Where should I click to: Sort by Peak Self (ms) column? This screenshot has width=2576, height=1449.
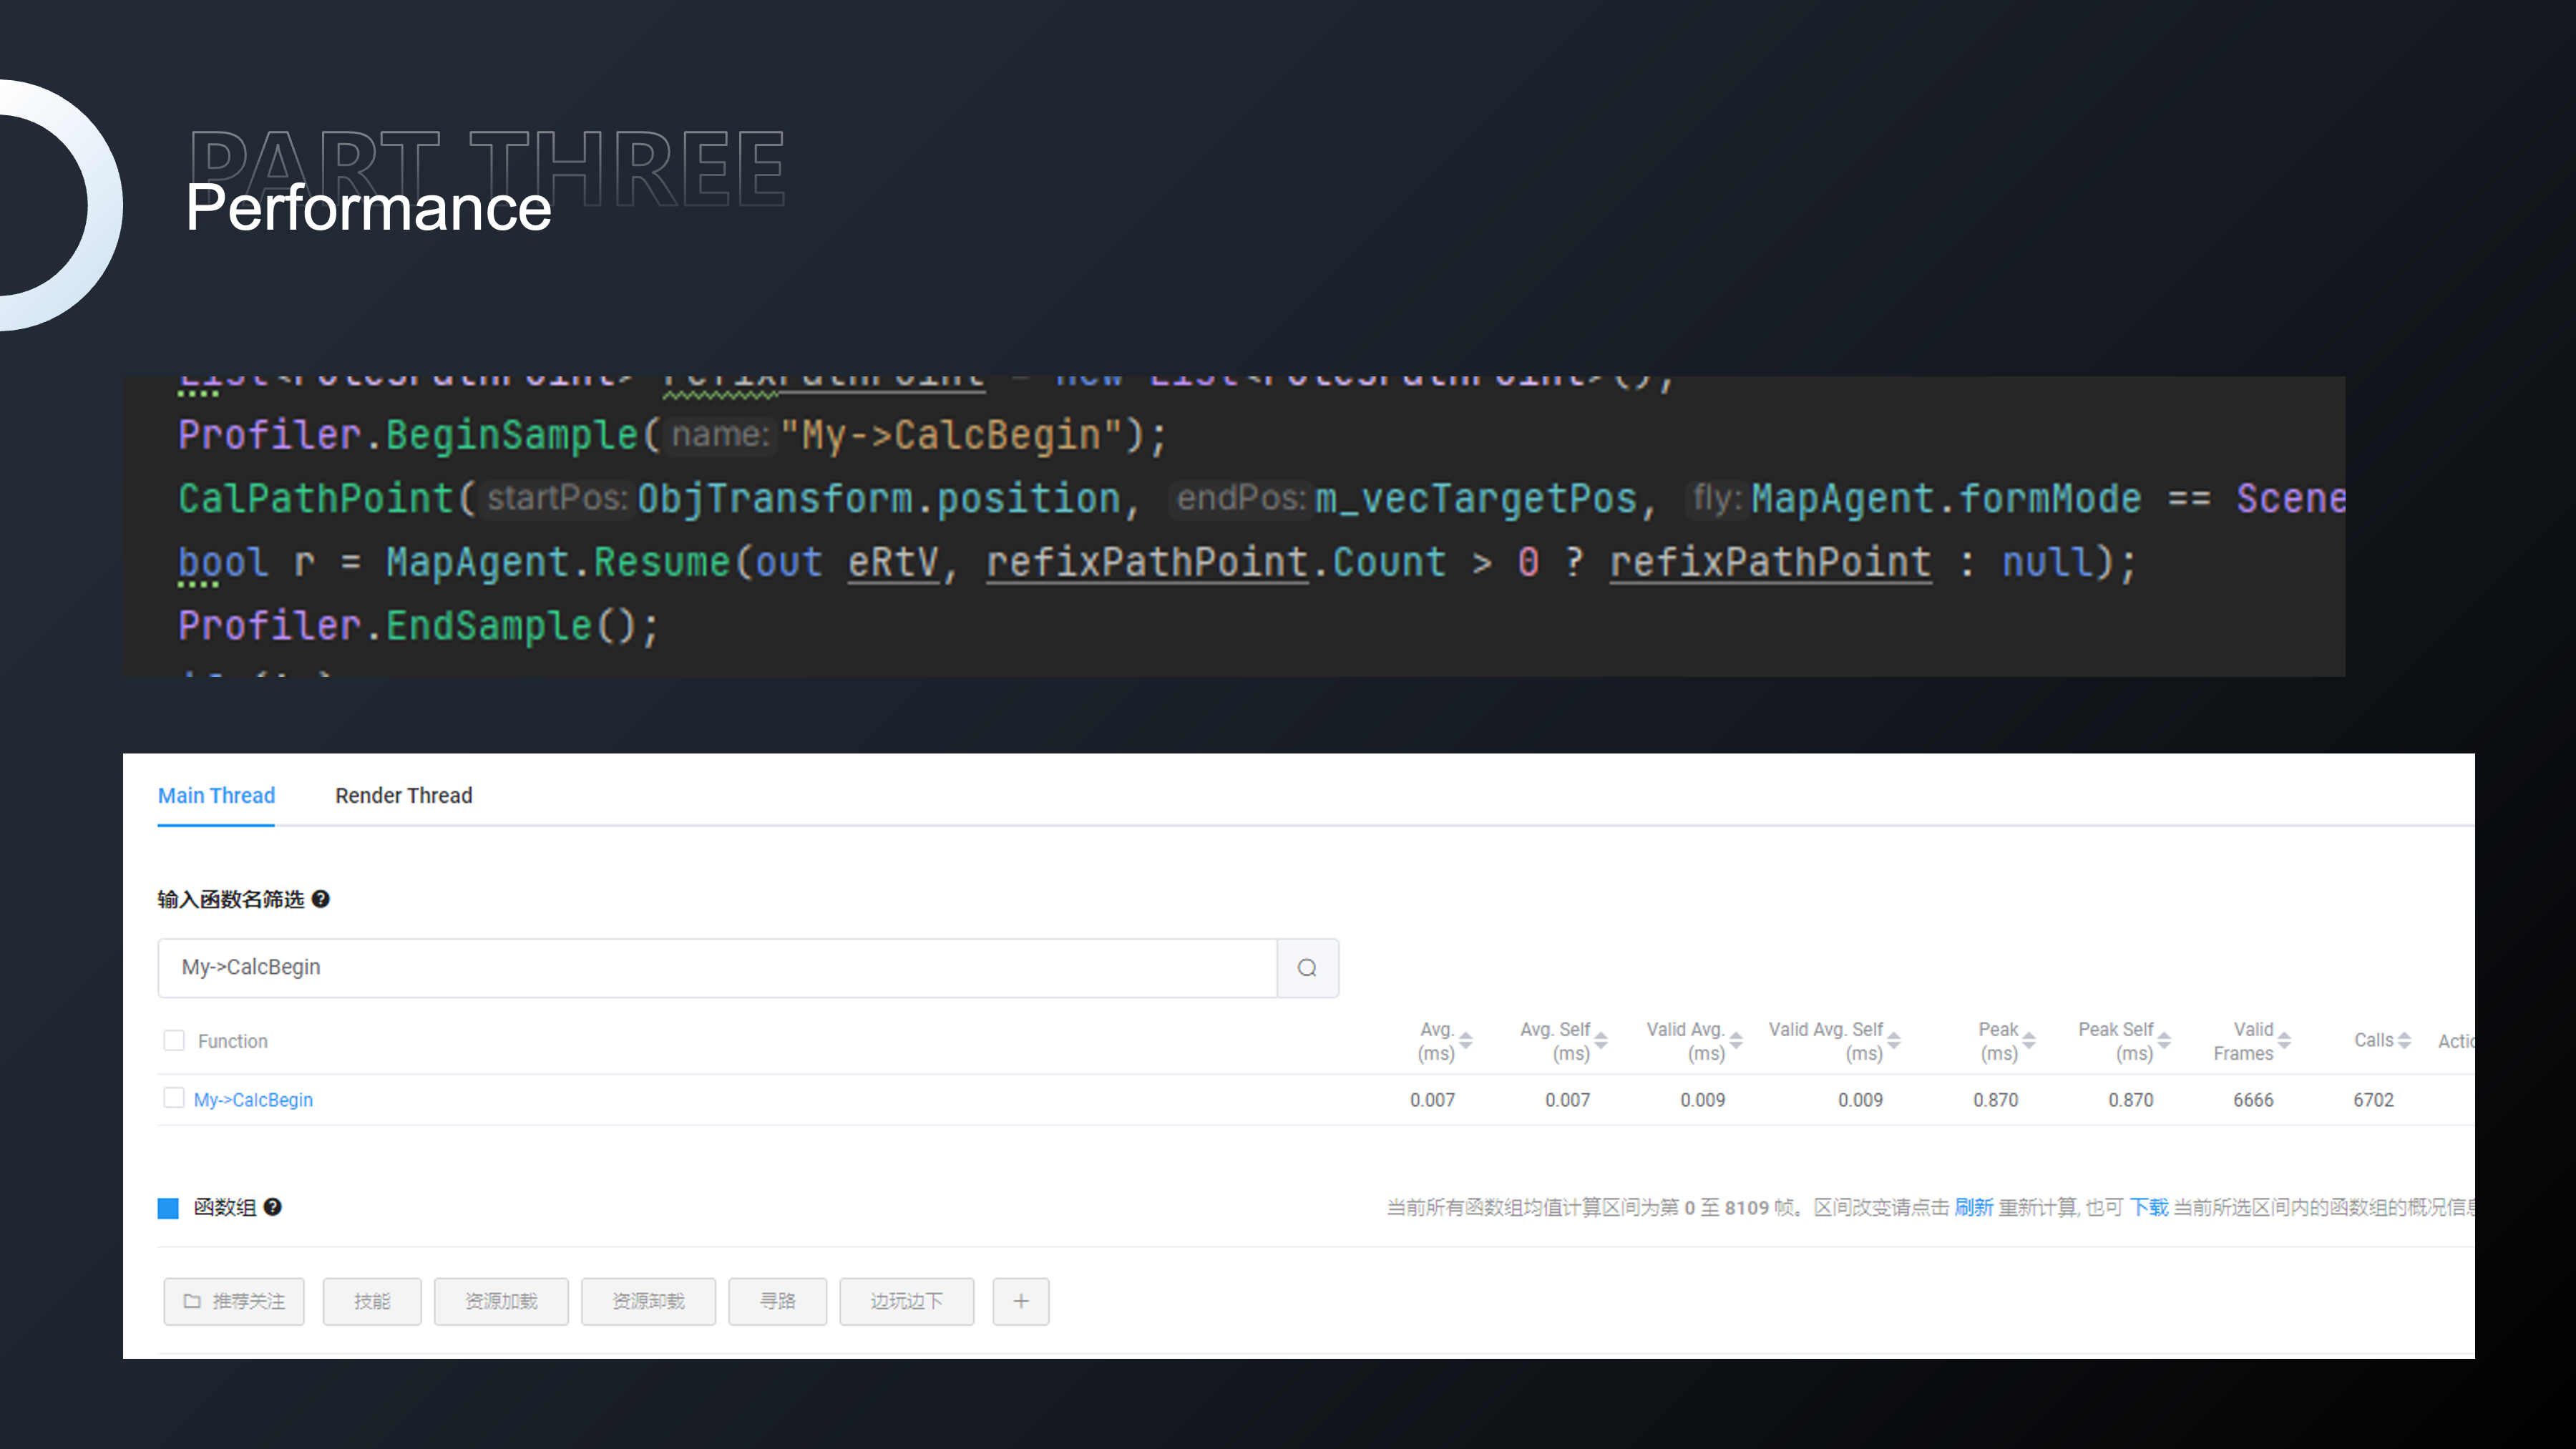click(2164, 1040)
